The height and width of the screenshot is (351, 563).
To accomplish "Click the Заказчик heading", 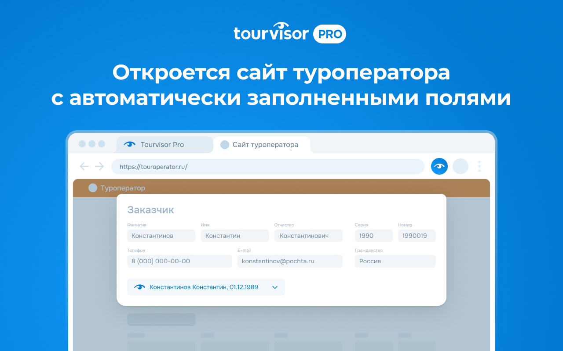I will point(150,210).
